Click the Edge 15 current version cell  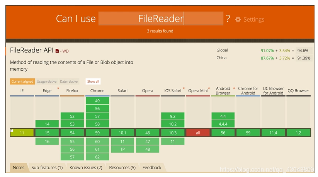pos(47,133)
